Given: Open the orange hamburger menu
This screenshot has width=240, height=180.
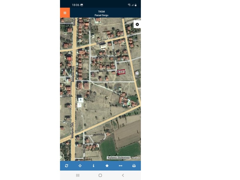Looking at the screenshot, I should (65, 13).
